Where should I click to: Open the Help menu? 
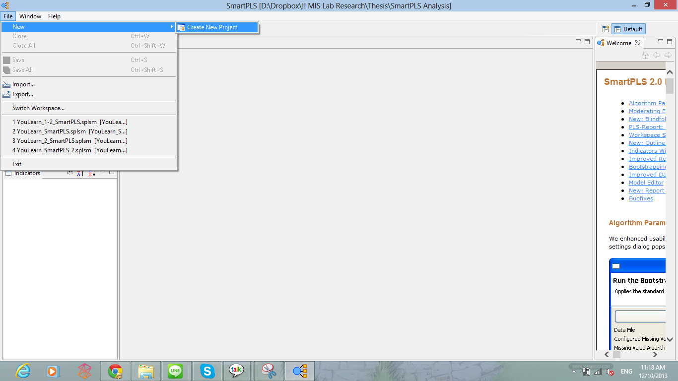pyautogui.click(x=54, y=16)
